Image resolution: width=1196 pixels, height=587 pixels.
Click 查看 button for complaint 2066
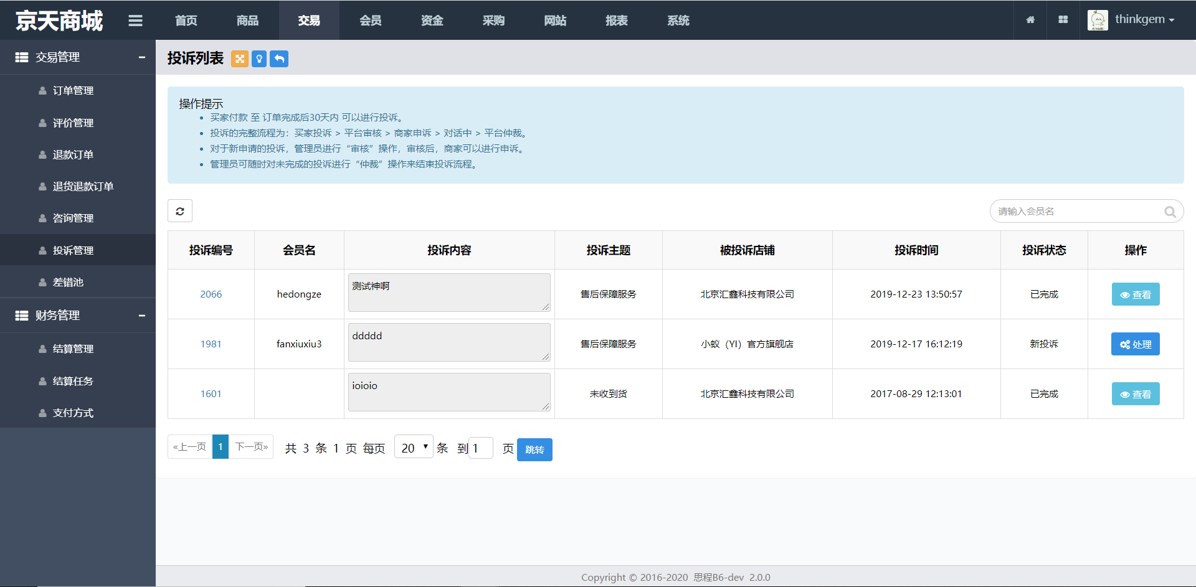click(1136, 294)
